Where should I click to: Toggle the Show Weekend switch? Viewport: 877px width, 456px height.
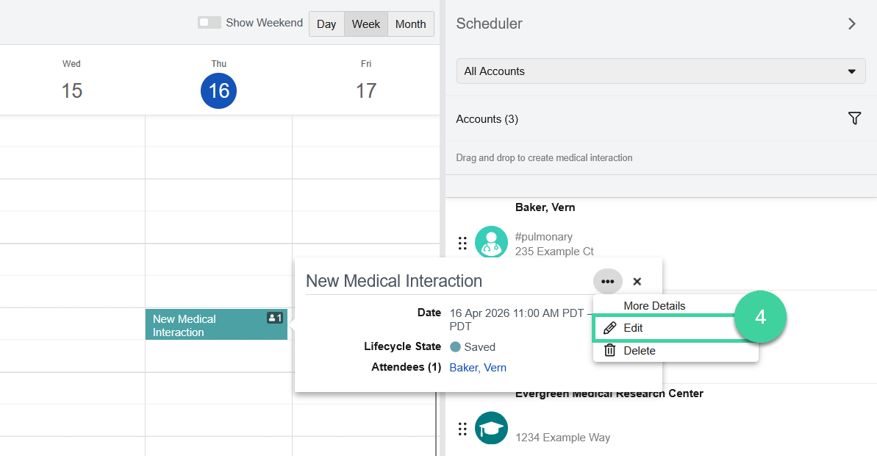(x=210, y=23)
